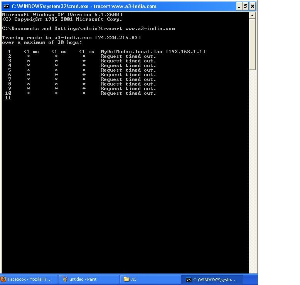Click 'Request timed out.' on hop 7

[128, 79]
